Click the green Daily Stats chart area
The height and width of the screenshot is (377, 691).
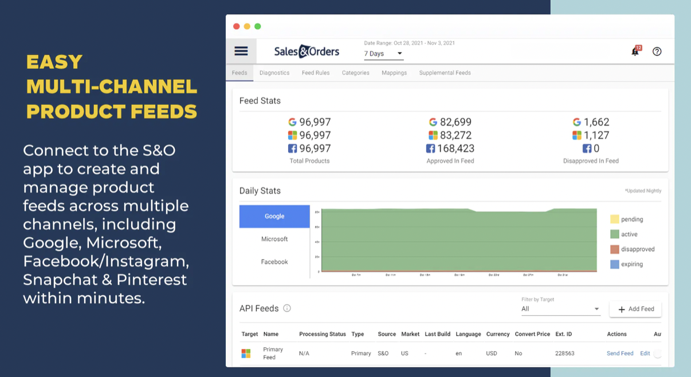point(459,241)
